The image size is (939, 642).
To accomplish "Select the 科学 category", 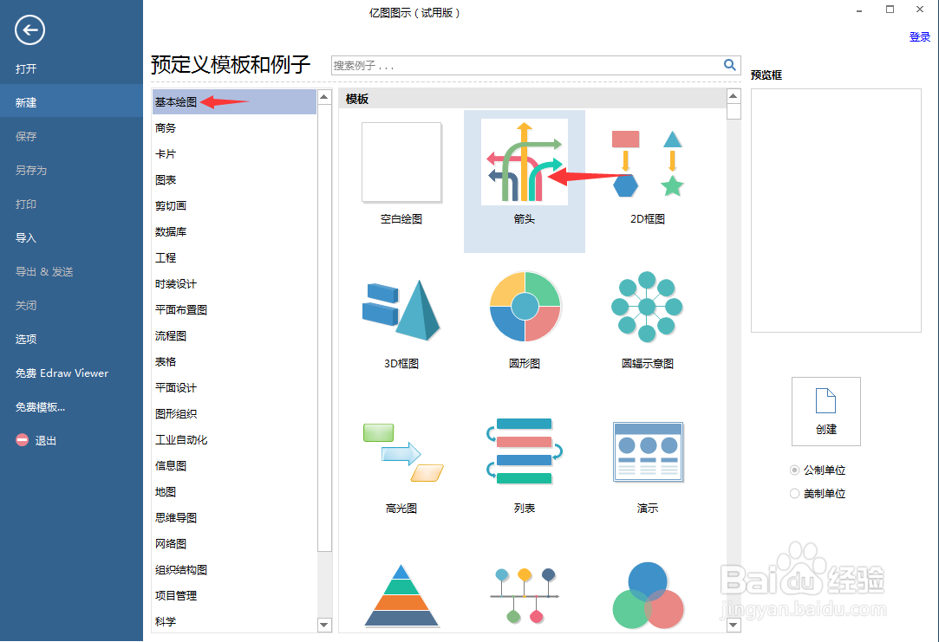I will coord(166,622).
